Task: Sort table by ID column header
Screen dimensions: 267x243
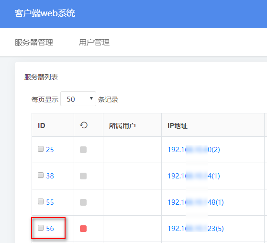Action: coord(41,126)
